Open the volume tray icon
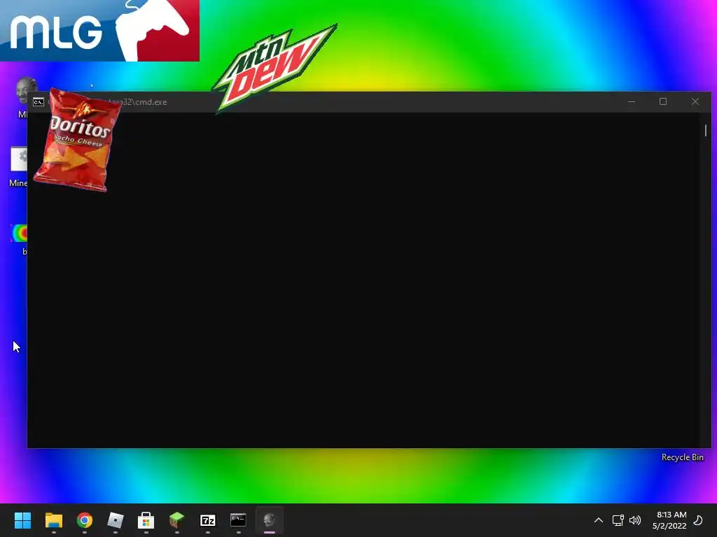 (x=634, y=520)
